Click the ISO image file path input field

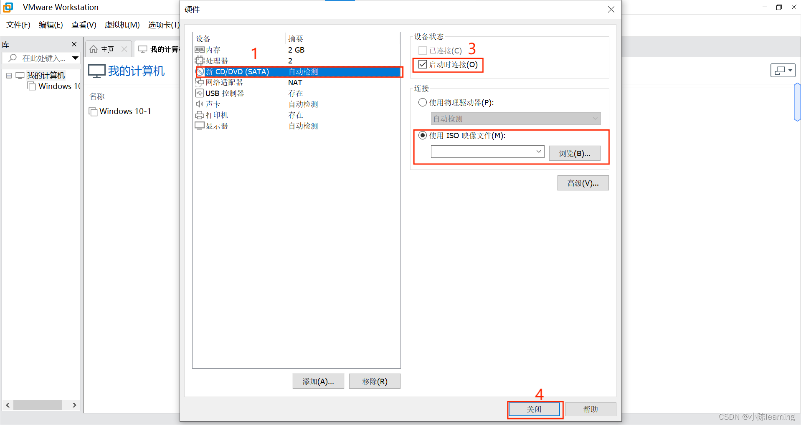(482, 151)
